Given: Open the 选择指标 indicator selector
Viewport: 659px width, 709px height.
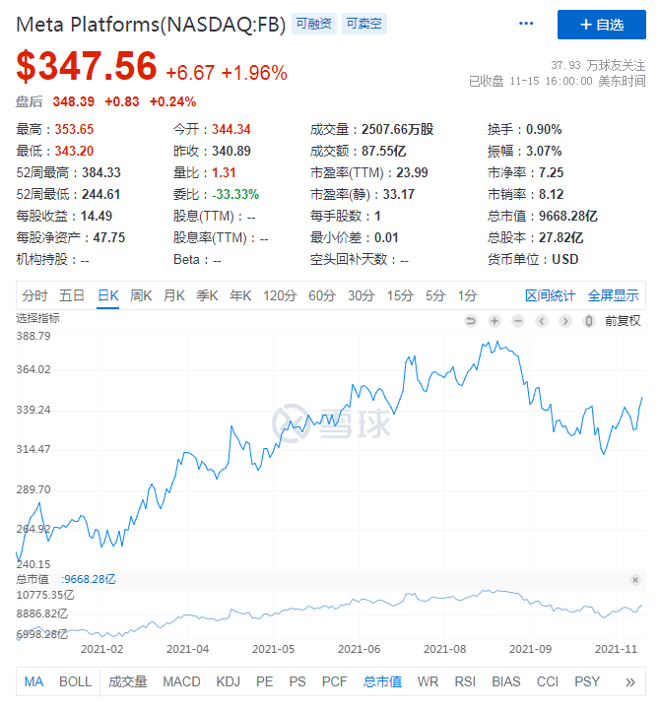Looking at the screenshot, I should click(38, 318).
